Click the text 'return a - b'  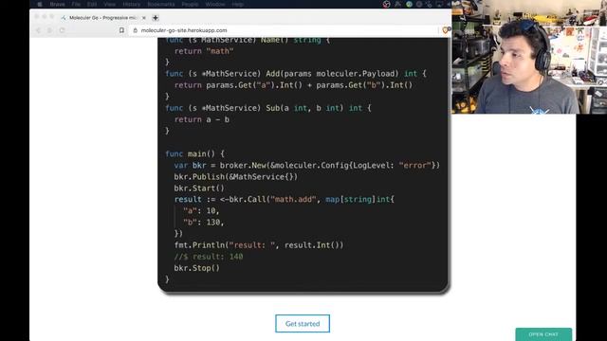coord(202,119)
